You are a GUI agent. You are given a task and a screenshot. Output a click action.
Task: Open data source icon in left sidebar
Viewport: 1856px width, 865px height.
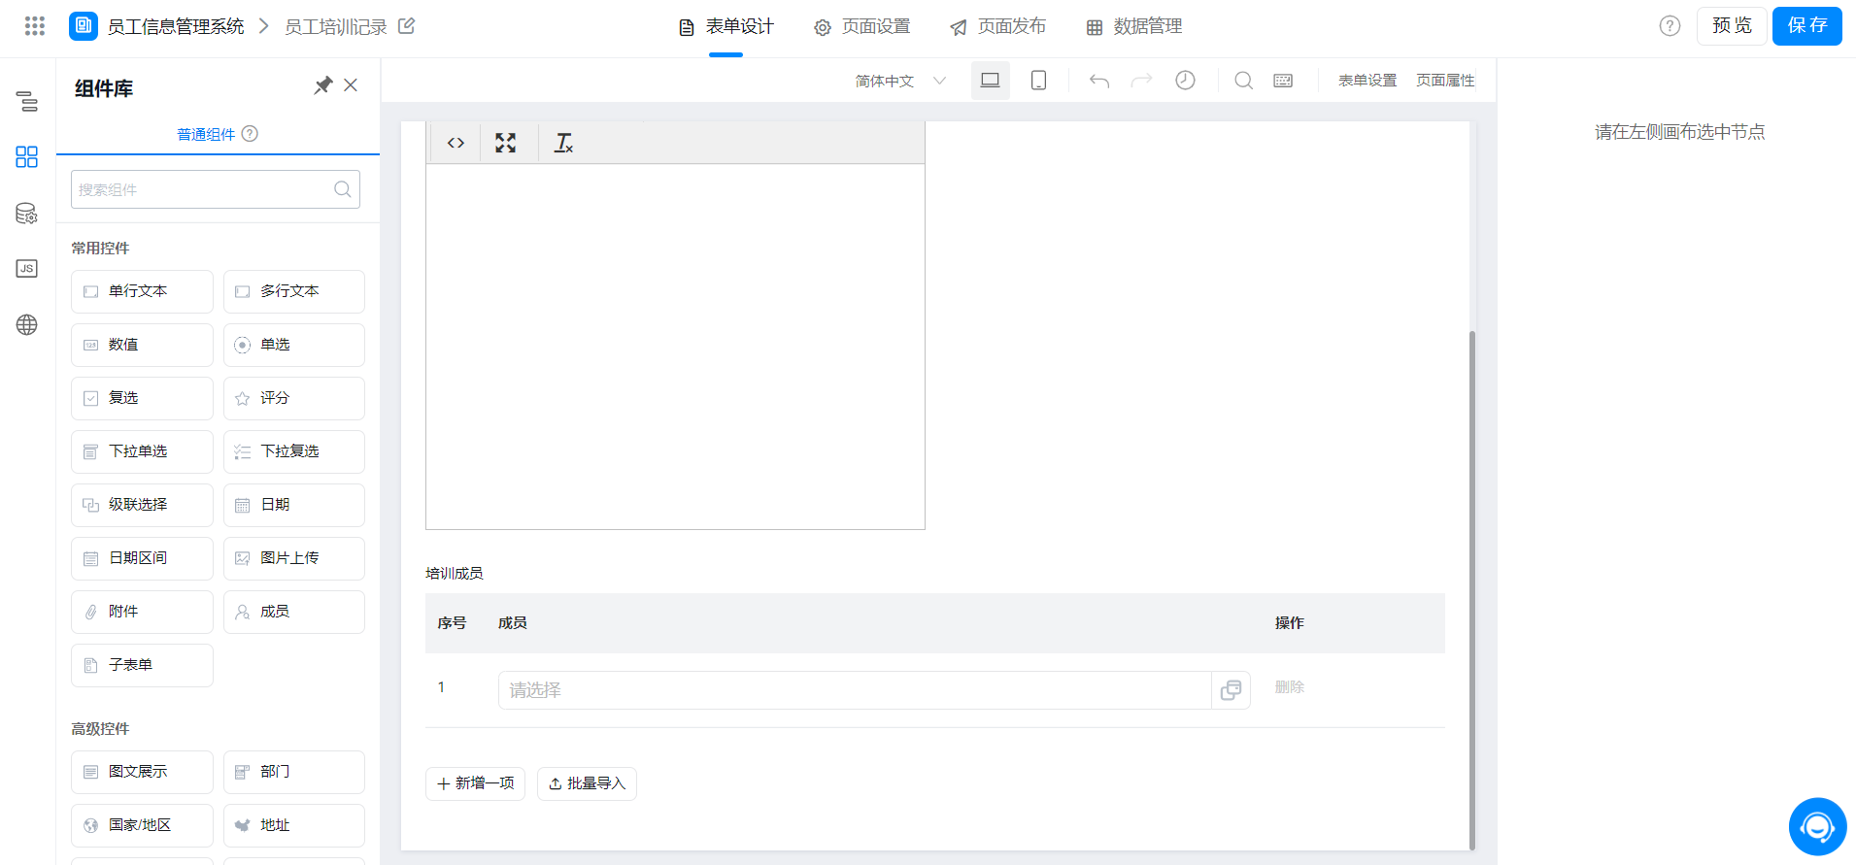tap(27, 214)
